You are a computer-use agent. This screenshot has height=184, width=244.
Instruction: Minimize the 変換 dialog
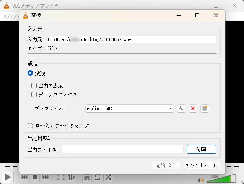tap(179, 15)
